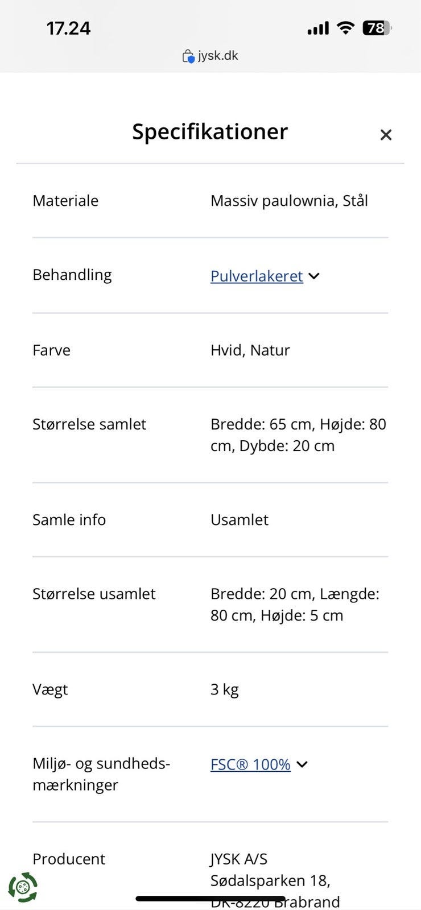Click the padlock icon beside jysk.dk
This screenshot has height=910, width=421.
pyautogui.click(x=188, y=55)
